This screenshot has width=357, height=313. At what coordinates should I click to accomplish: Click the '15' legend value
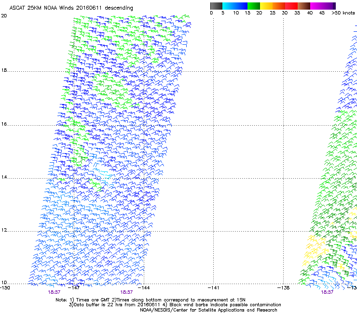(x=247, y=13)
